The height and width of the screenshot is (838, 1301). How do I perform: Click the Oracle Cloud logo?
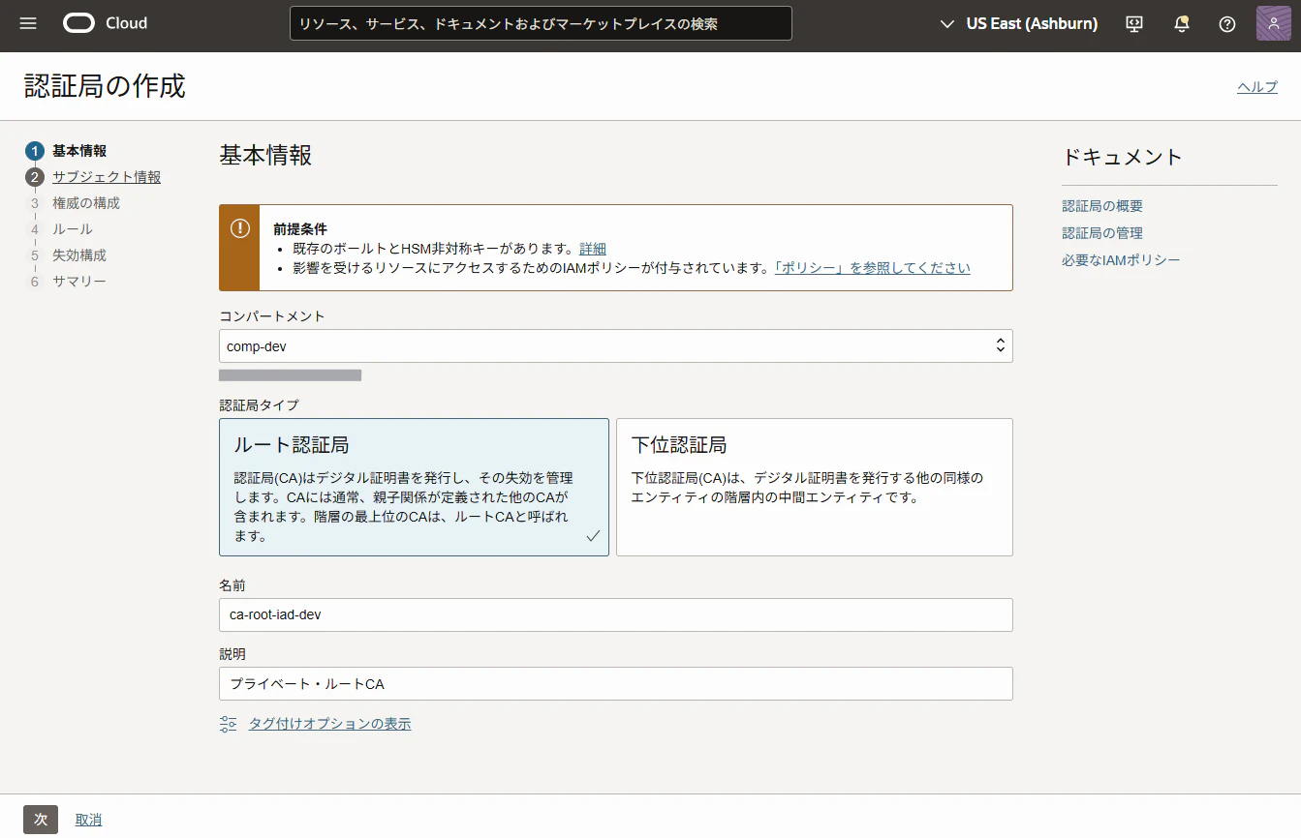pyautogui.click(x=106, y=23)
